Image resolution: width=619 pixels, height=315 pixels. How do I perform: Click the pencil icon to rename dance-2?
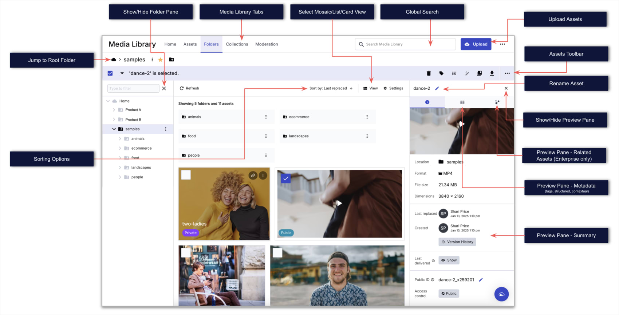click(x=437, y=88)
